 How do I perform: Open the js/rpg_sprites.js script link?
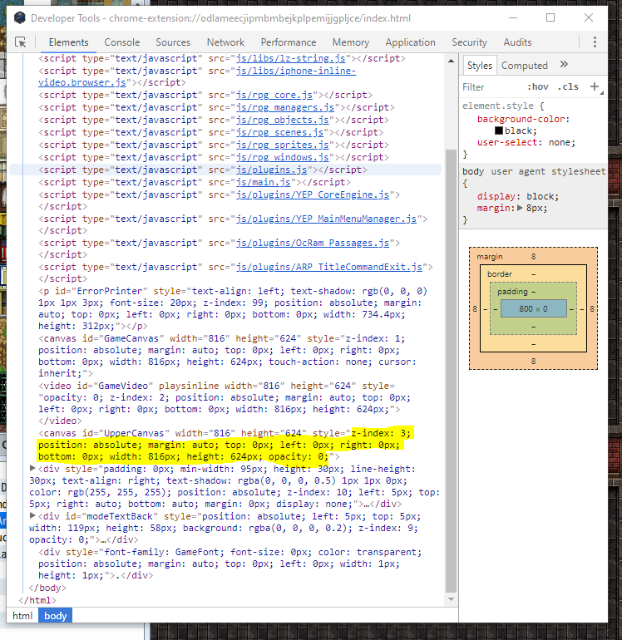282,145
